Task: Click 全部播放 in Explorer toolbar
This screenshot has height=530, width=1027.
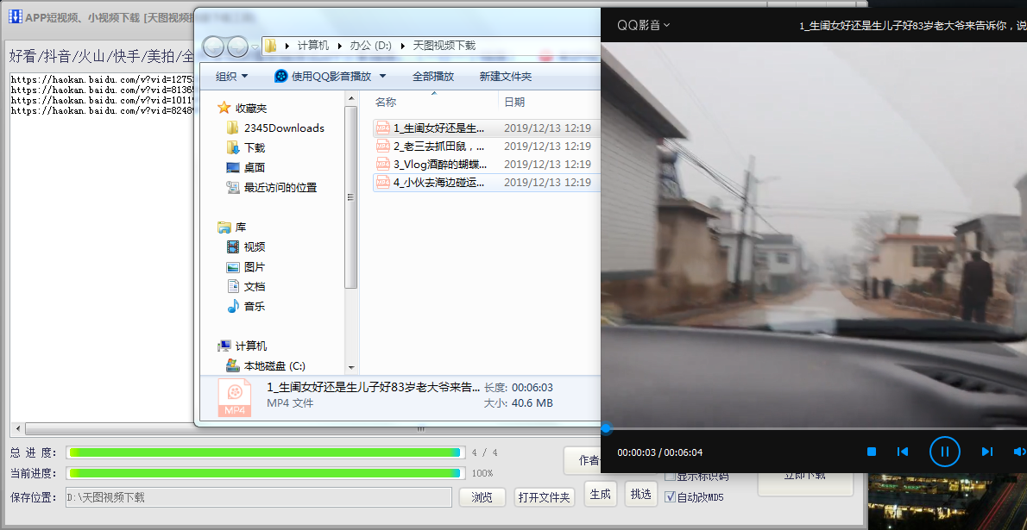Action: tap(433, 77)
